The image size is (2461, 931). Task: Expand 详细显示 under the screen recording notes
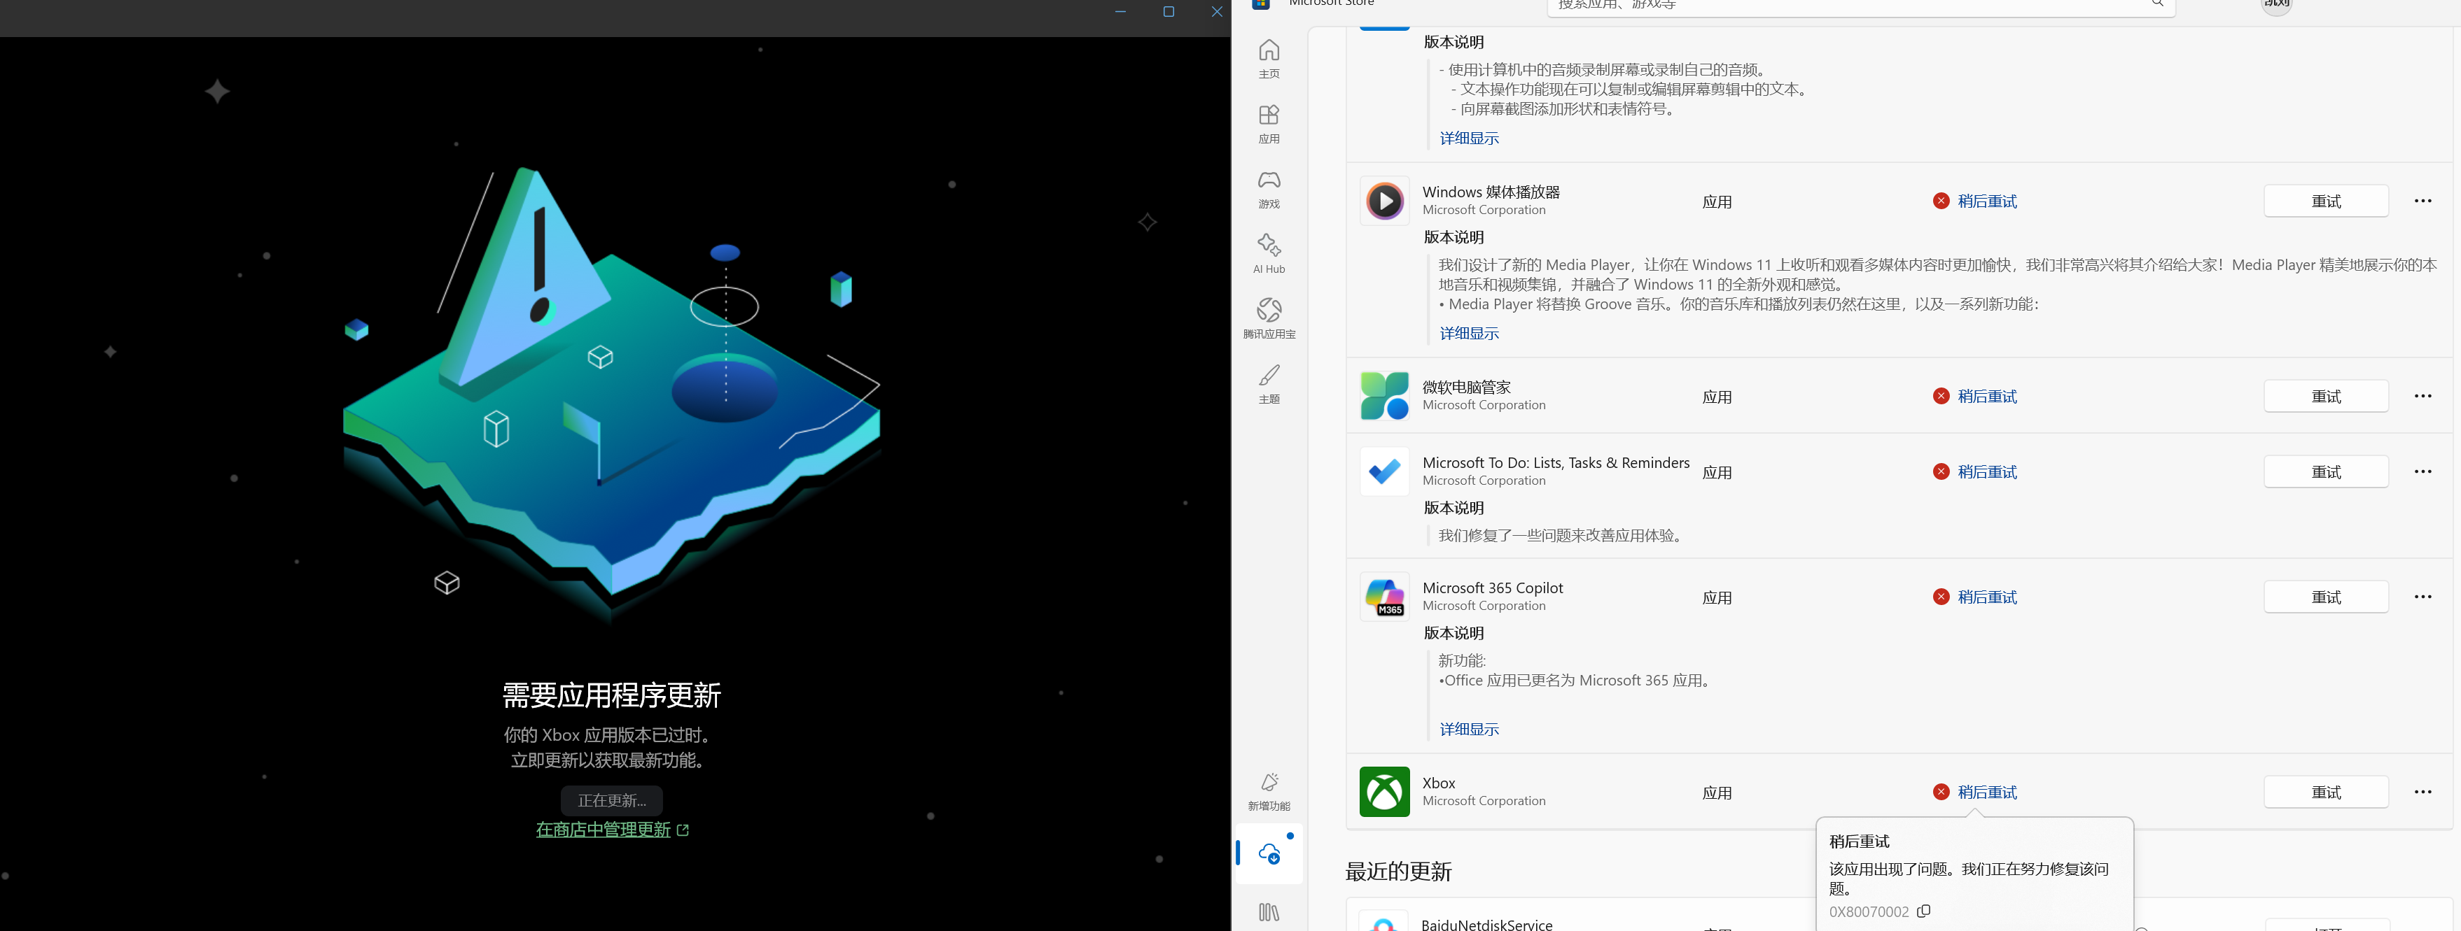[x=1470, y=138]
